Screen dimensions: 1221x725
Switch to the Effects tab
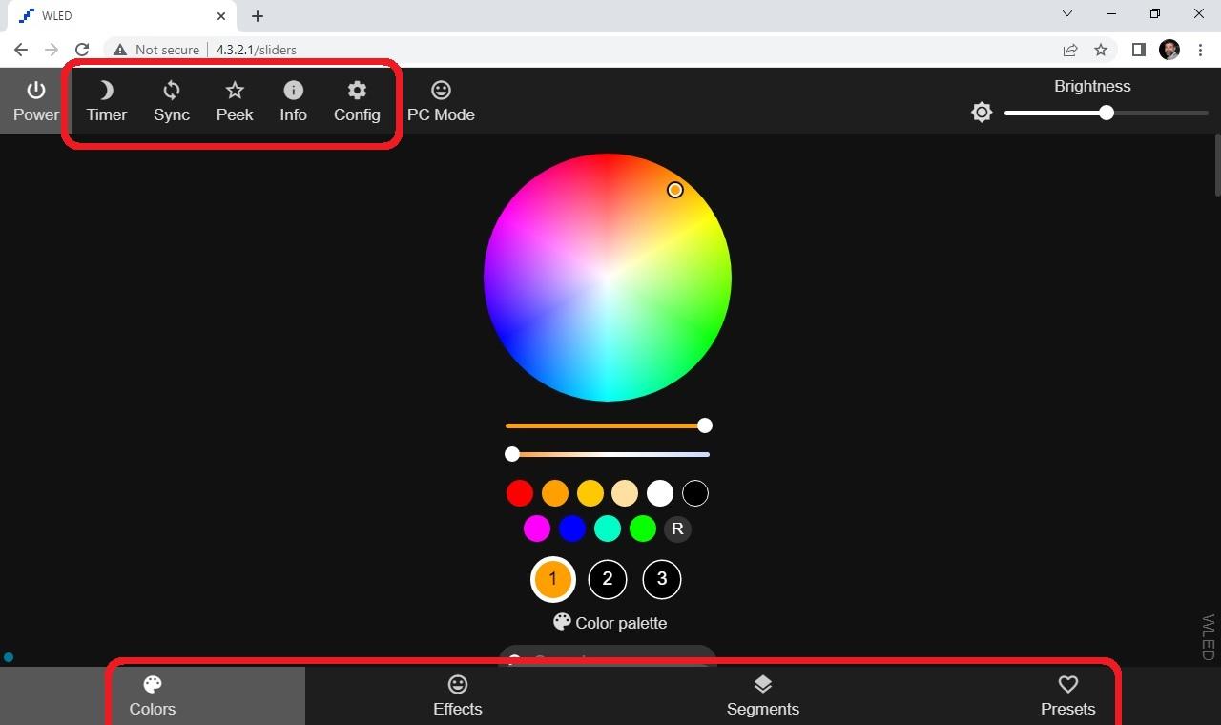pos(458,696)
